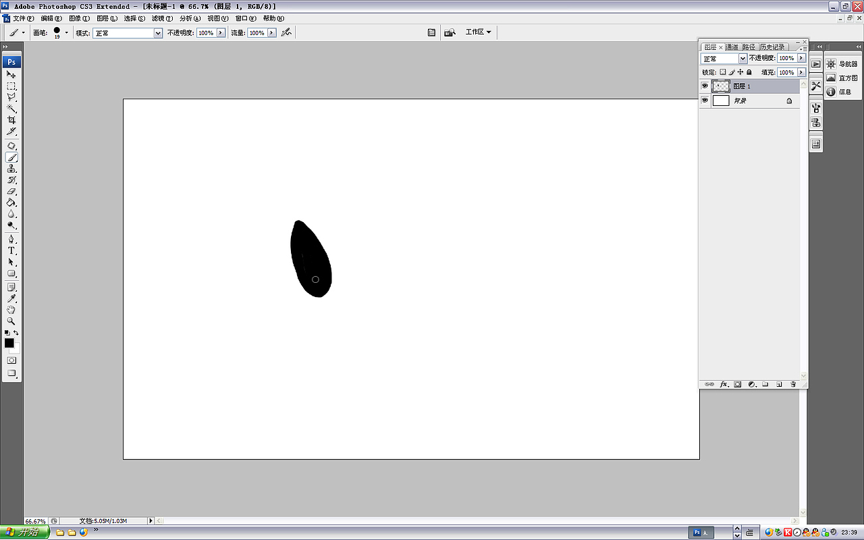Select the Move tool
Image resolution: width=864 pixels, height=540 pixels.
pyautogui.click(x=11, y=74)
